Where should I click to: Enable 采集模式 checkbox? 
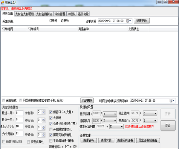coord(4,101)
